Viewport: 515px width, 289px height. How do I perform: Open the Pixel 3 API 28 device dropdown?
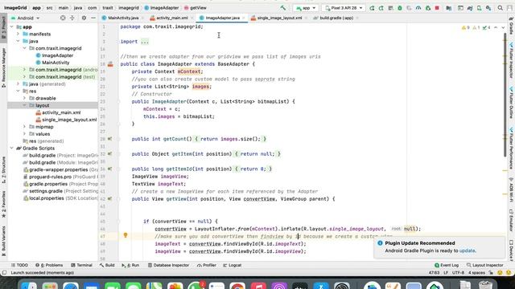tap(344, 7)
